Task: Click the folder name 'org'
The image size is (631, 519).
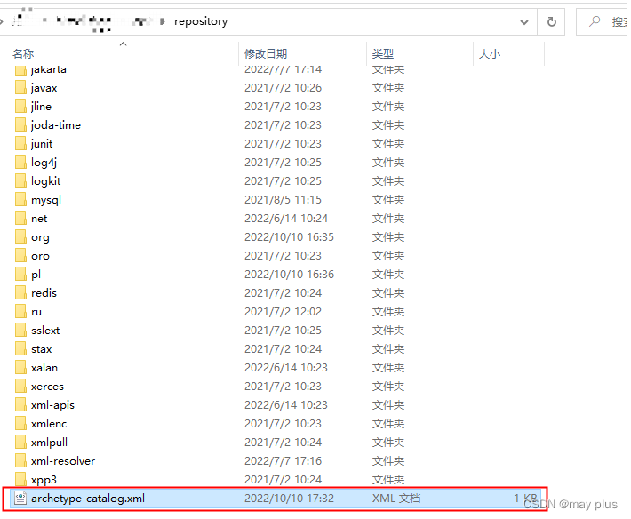Action: coord(40,237)
